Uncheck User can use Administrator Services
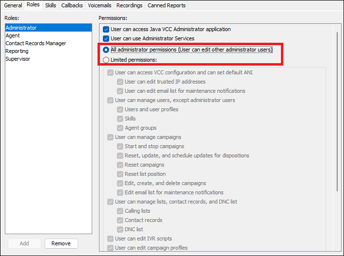This screenshot has height=256, width=344. tap(106, 39)
